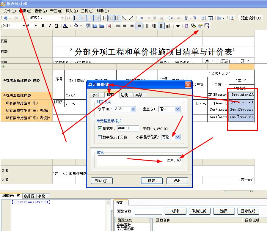Screen dimensions: 267x231
Task: Click the 确定 button
Action: click(x=152, y=181)
